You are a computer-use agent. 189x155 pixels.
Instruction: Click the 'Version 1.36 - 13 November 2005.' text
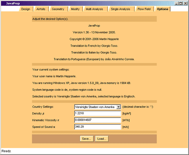coord(94,32)
